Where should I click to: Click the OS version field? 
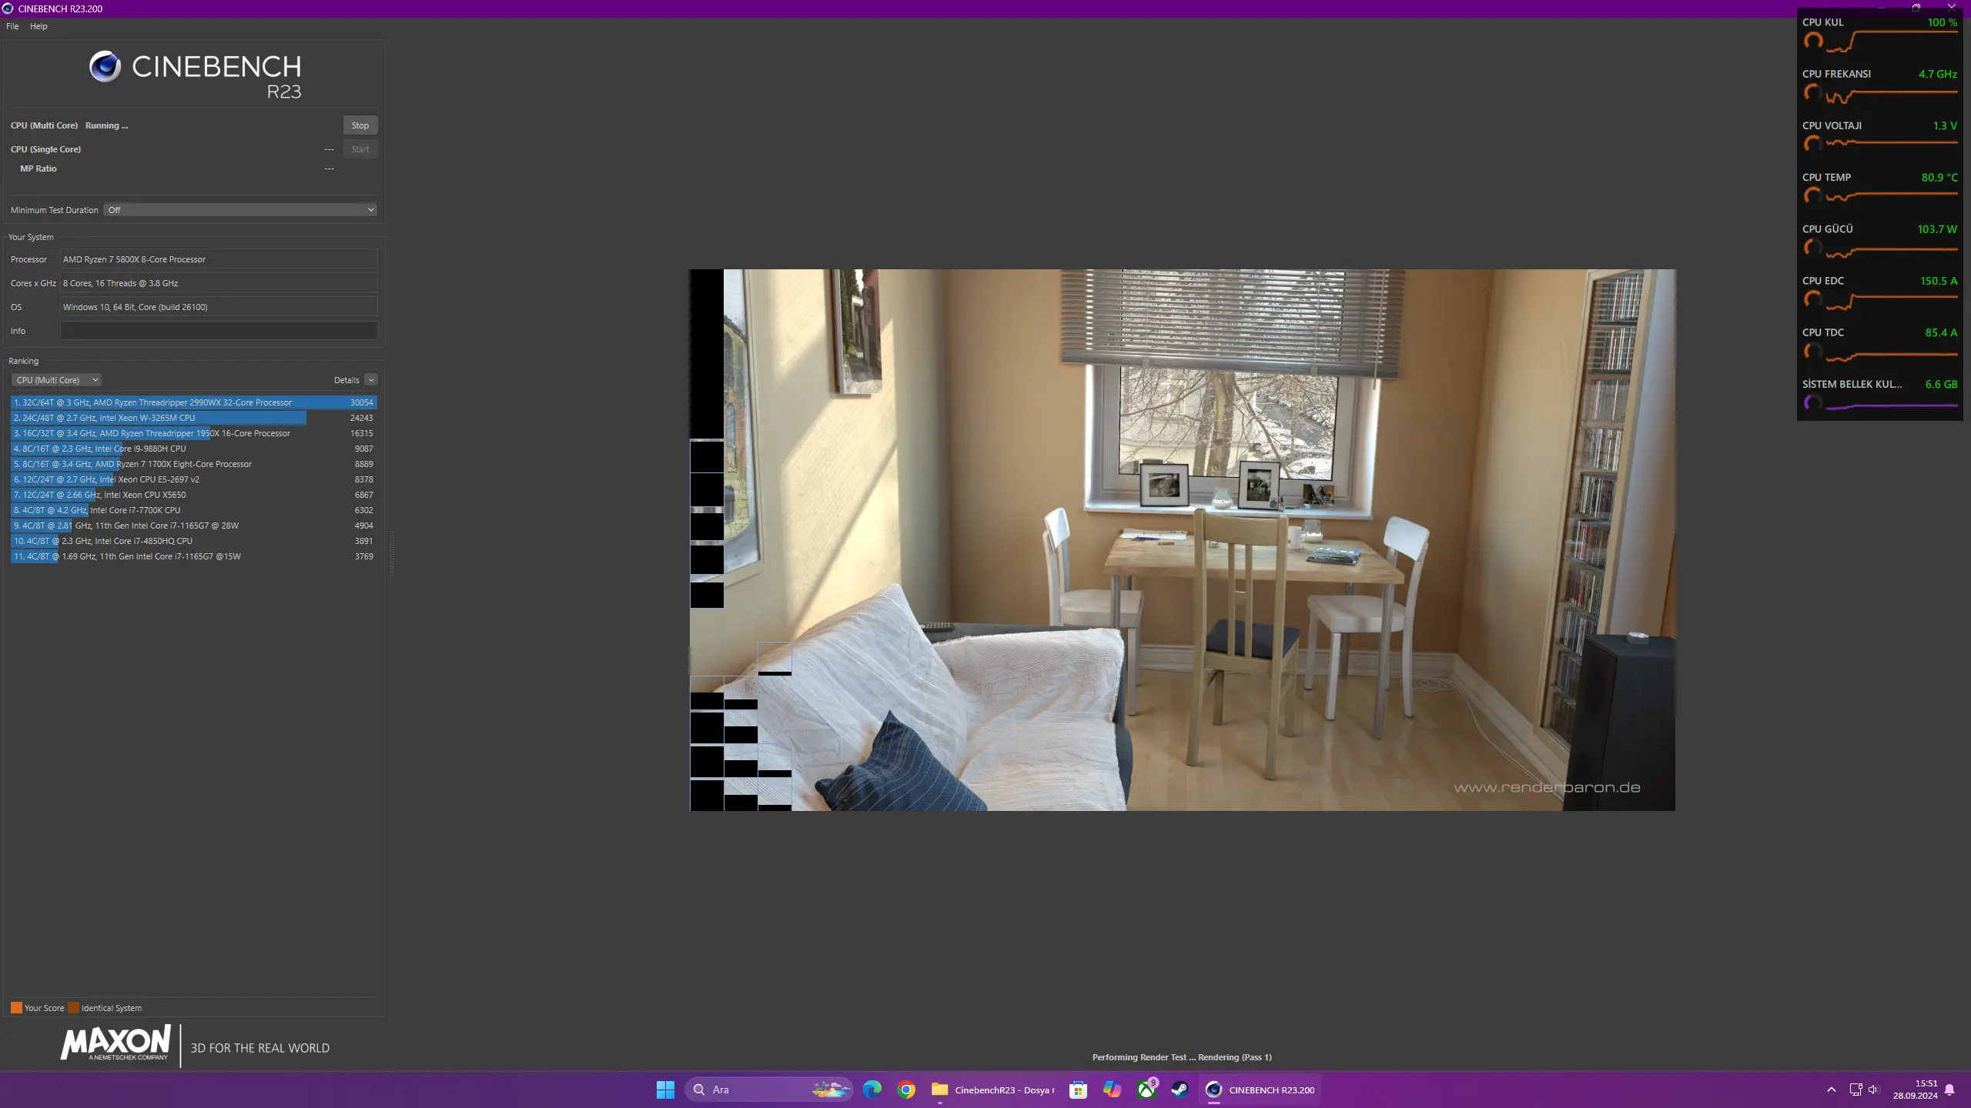point(219,307)
